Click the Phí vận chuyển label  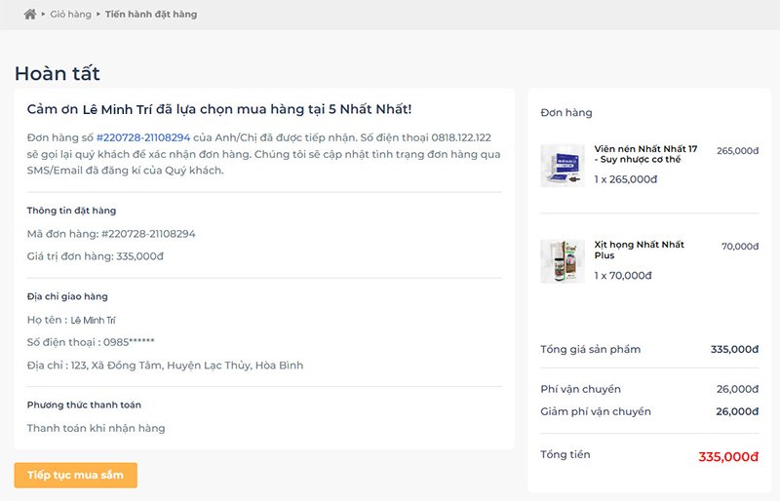580,389
